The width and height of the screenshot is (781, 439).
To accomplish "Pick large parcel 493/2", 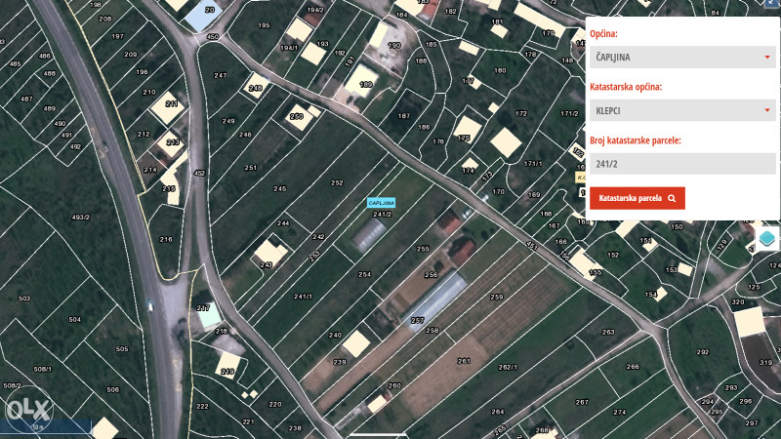I will (x=81, y=217).
